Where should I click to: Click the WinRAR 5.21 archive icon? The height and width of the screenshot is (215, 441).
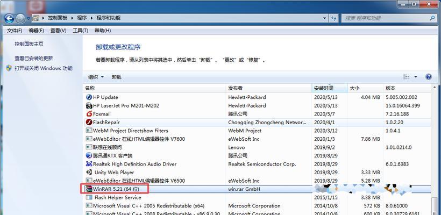pyautogui.click(x=89, y=189)
